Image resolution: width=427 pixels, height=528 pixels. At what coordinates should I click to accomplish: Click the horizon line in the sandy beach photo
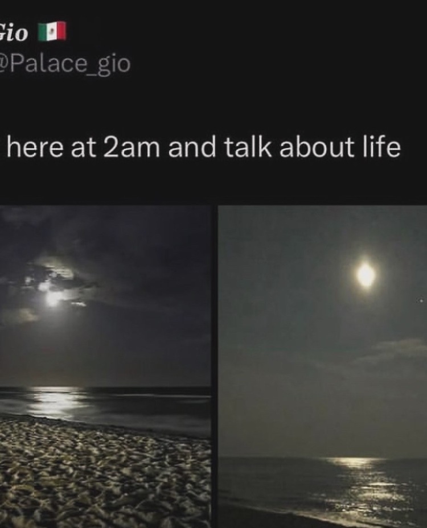[105, 387]
